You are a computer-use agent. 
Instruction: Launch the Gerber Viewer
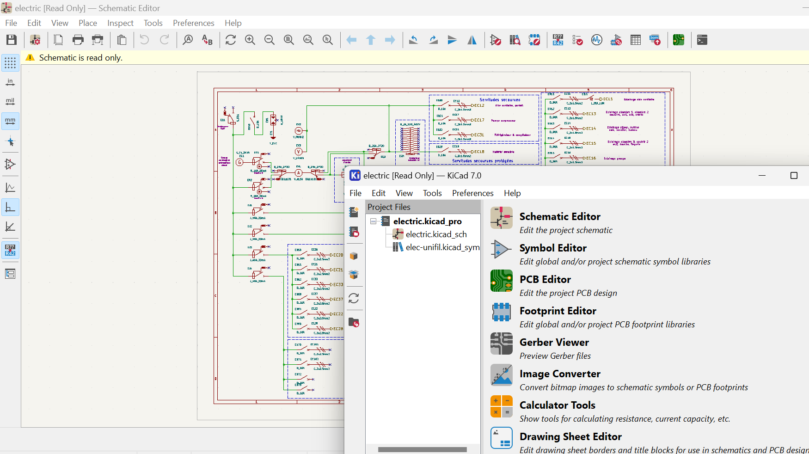point(554,343)
